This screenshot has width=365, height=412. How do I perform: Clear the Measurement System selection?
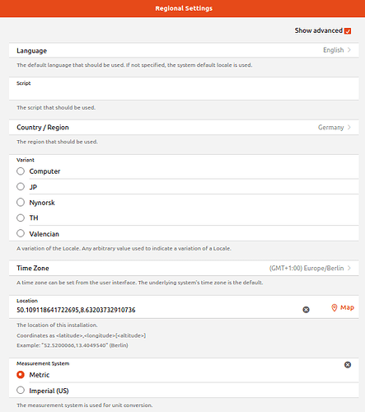coord(348,365)
